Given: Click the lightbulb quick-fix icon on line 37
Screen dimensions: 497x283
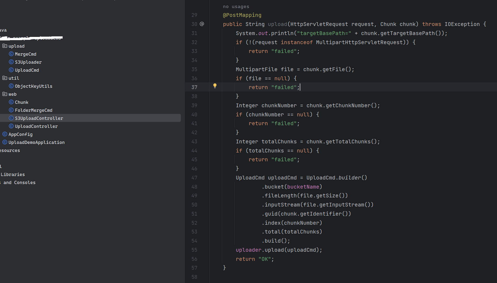Looking at the screenshot, I should coord(215,86).
